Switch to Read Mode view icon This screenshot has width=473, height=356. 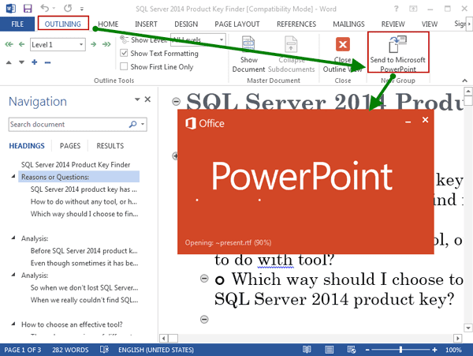pos(307,350)
